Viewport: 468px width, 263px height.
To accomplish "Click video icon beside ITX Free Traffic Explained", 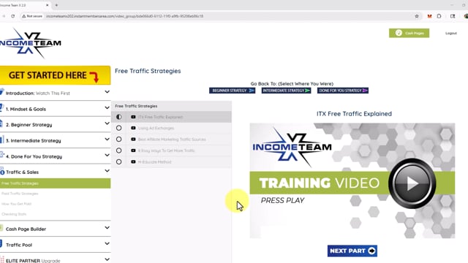I will click(133, 117).
